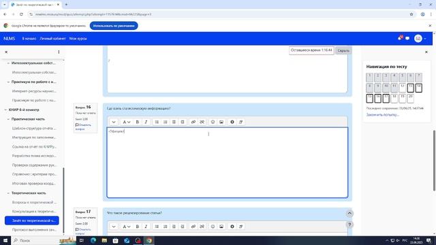Reload the page in Chrome

pyautogui.click(x=21, y=14)
